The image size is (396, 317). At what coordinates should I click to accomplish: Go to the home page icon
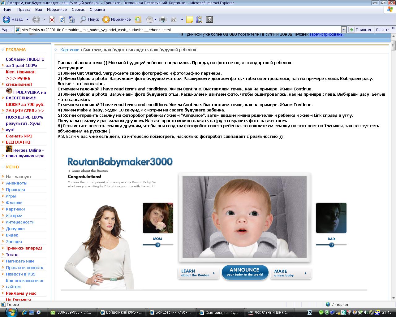click(x=72, y=20)
